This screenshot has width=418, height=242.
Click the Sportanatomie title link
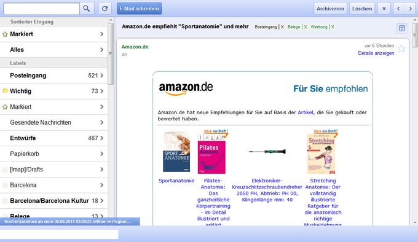(x=176, y=181)
